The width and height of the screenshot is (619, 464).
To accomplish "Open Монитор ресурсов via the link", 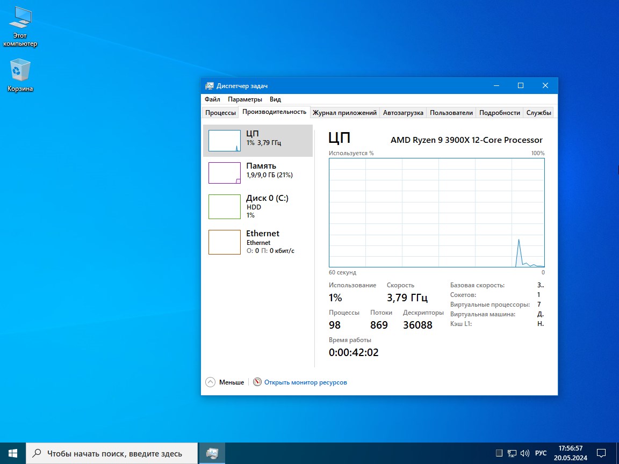I will (305, 382).
